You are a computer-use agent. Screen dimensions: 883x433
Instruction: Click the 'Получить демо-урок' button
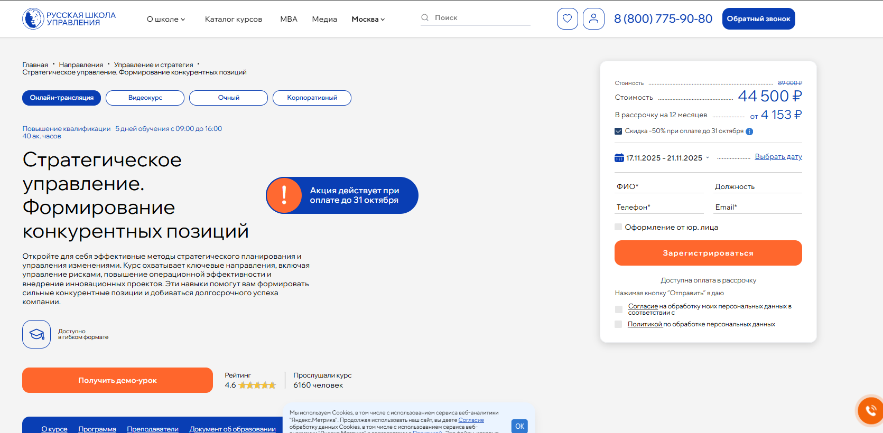click(117, 380)
